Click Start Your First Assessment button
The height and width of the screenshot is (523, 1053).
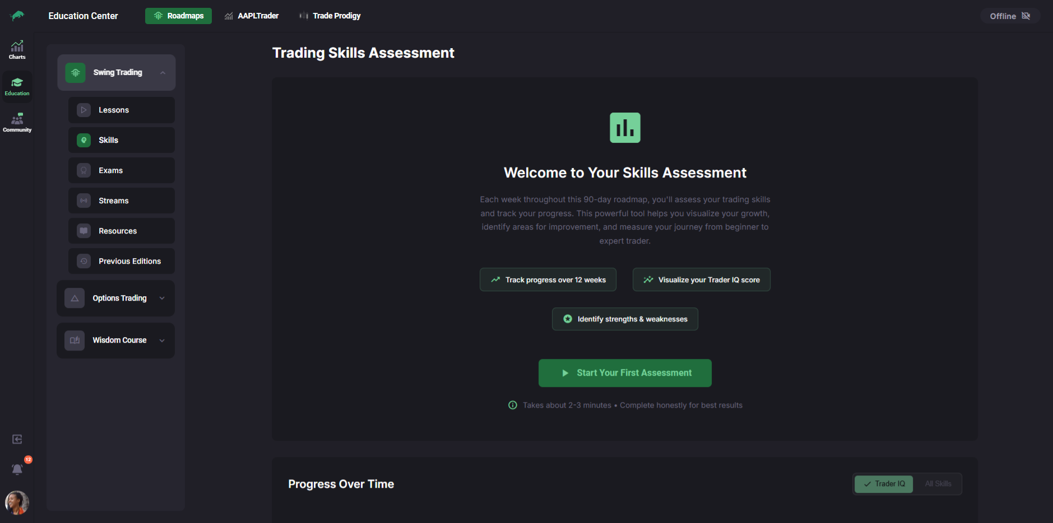pyautogui.click(x=625, y=373)
